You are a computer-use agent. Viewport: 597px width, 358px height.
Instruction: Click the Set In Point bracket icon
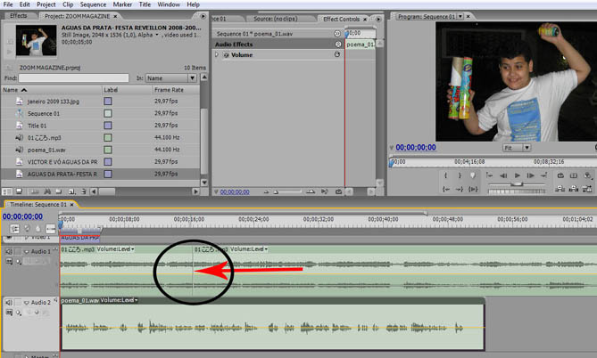(445, 176)
